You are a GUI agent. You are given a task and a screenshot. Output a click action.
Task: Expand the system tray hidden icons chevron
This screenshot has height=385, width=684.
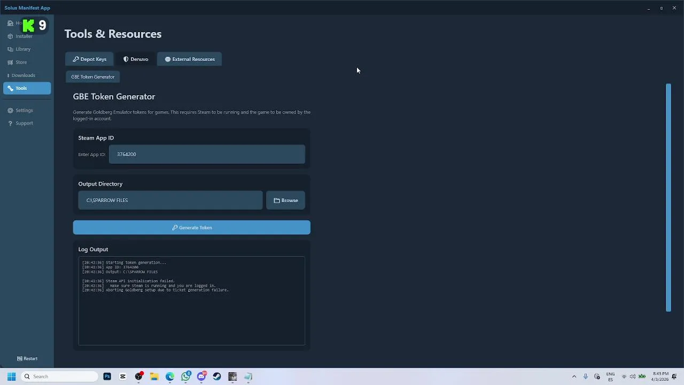point(574,376)
